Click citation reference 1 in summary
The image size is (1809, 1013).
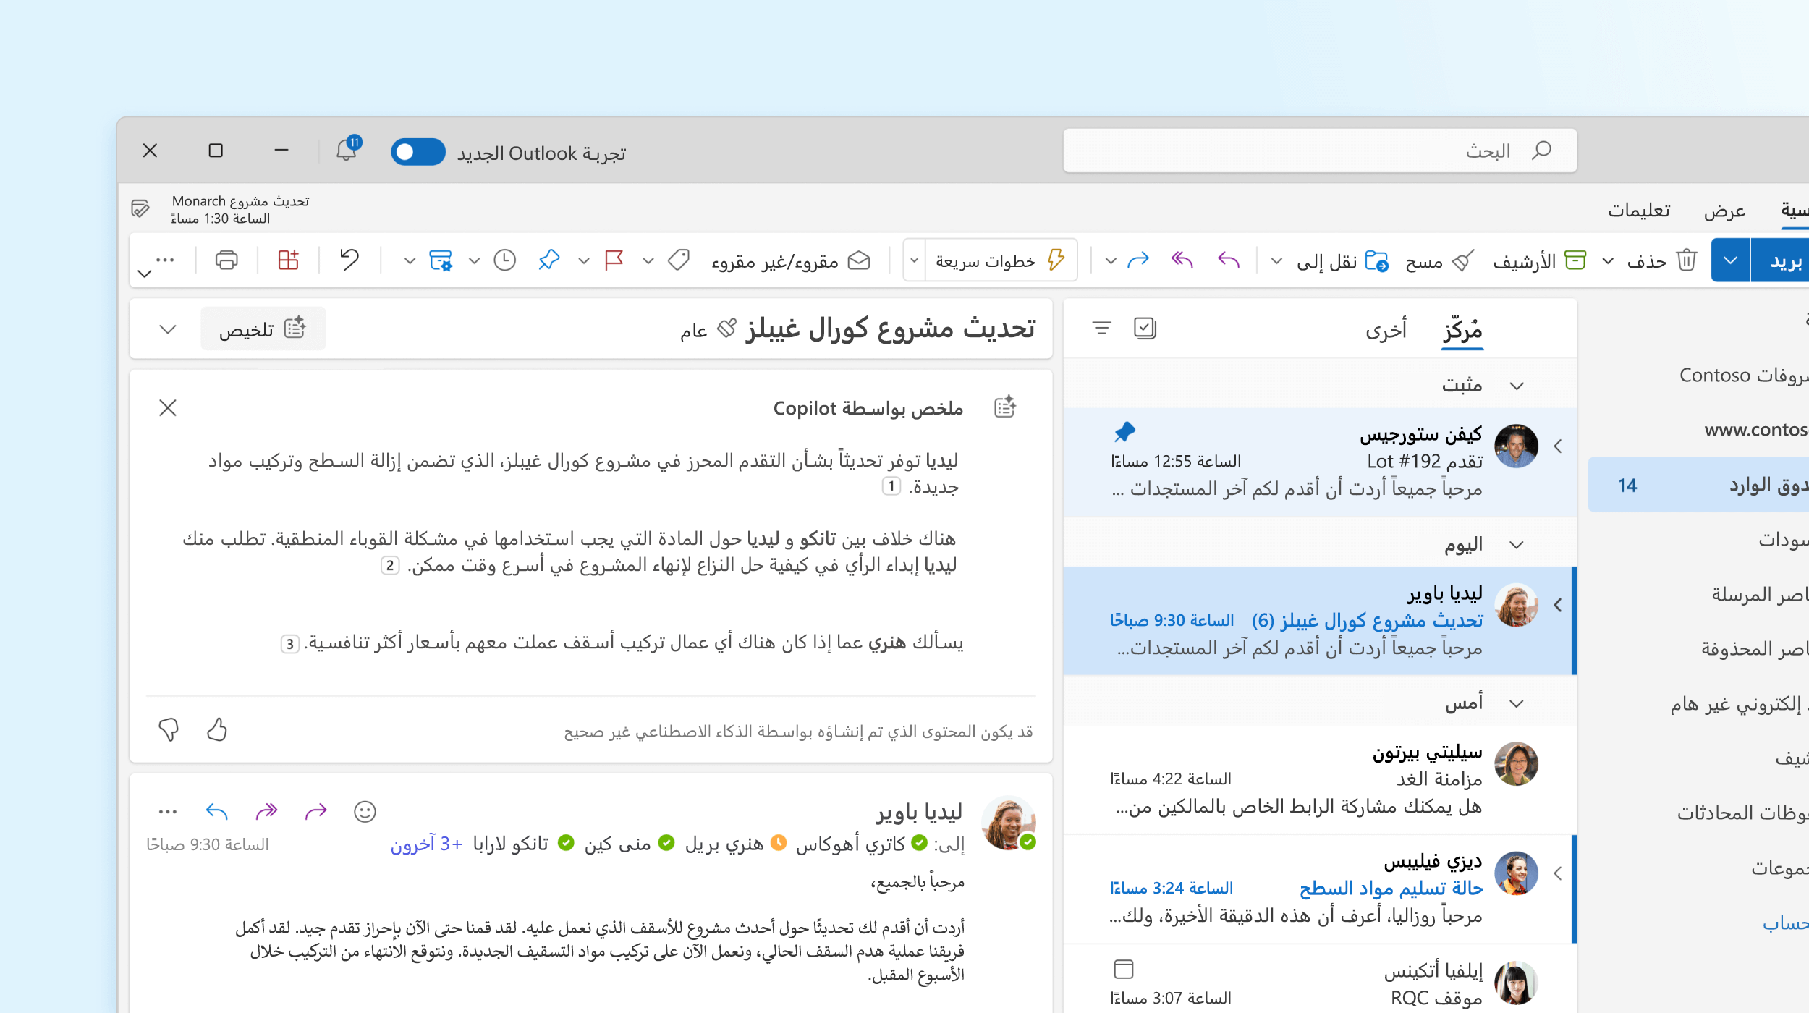[891, 486]
